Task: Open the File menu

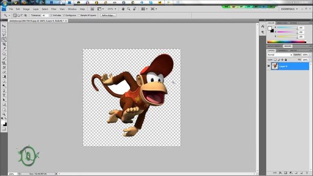Action: [11, 9]
